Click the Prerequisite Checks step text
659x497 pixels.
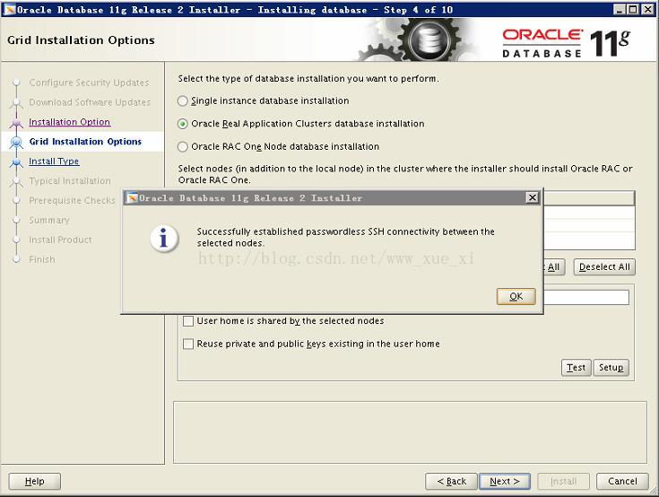point(72,201)
